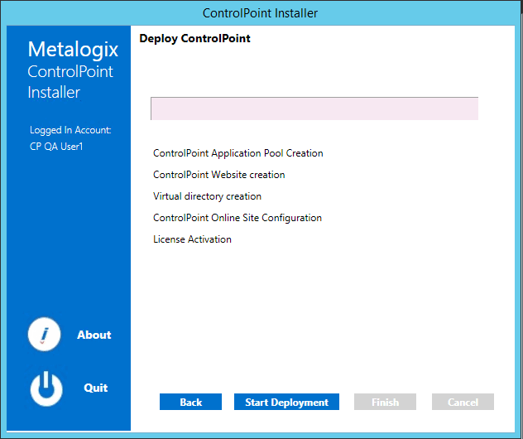Click the Quit power icon
This screenshot has width=523, height=439.
click(x=46, y=388)
